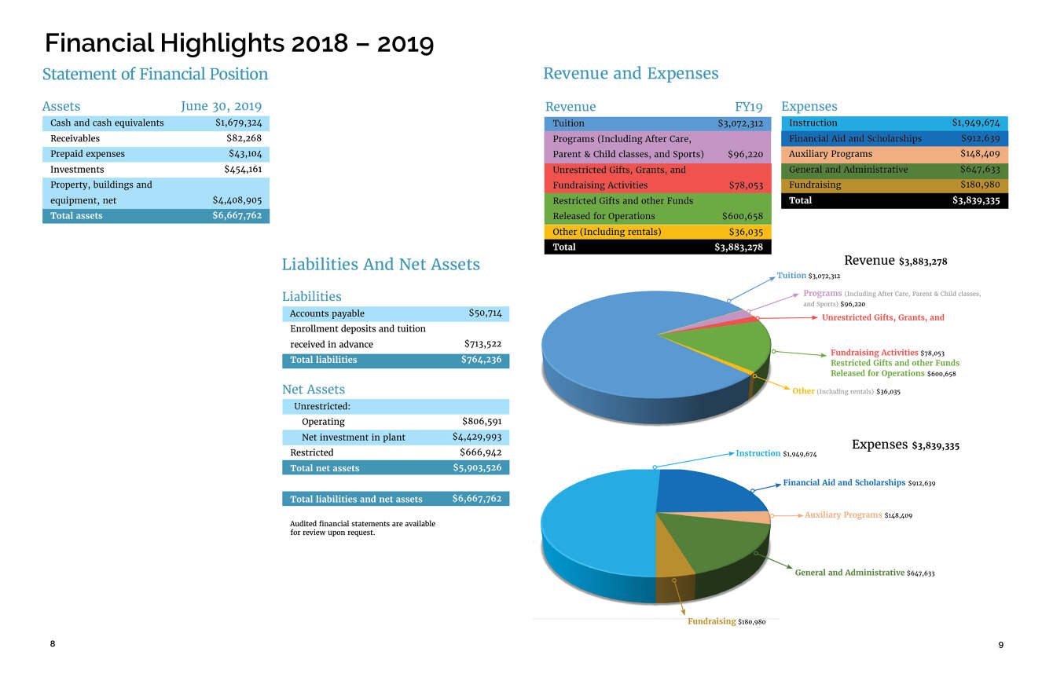The height and width of the screenshot is (681, 1053).
Task: Select the Auxiliary Programs expense table row
Action: click(x=894, y=154)
